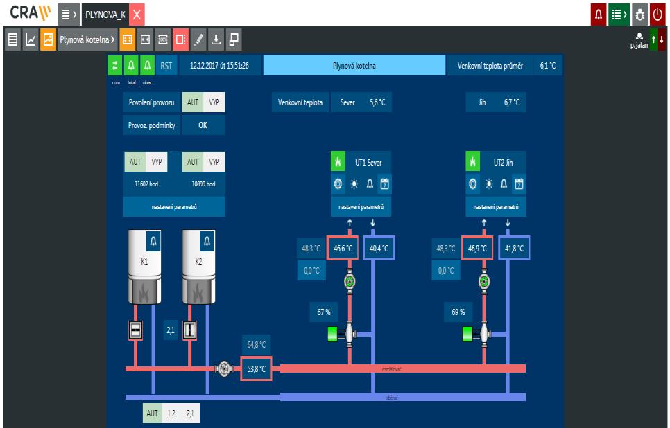Click the green flame icon of UT1 Sever
The height and width of the screenshot is (428, 670).
tap(338, 162)
